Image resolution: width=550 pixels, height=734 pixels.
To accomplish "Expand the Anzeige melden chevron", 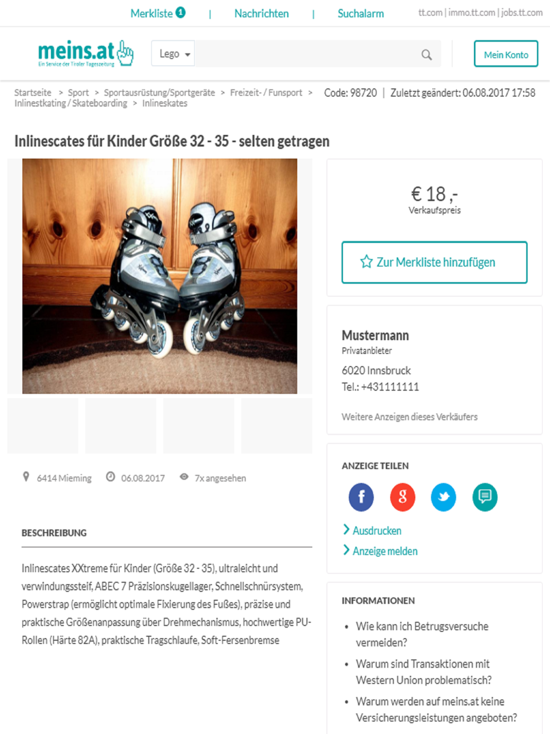I will click(346, 550).
